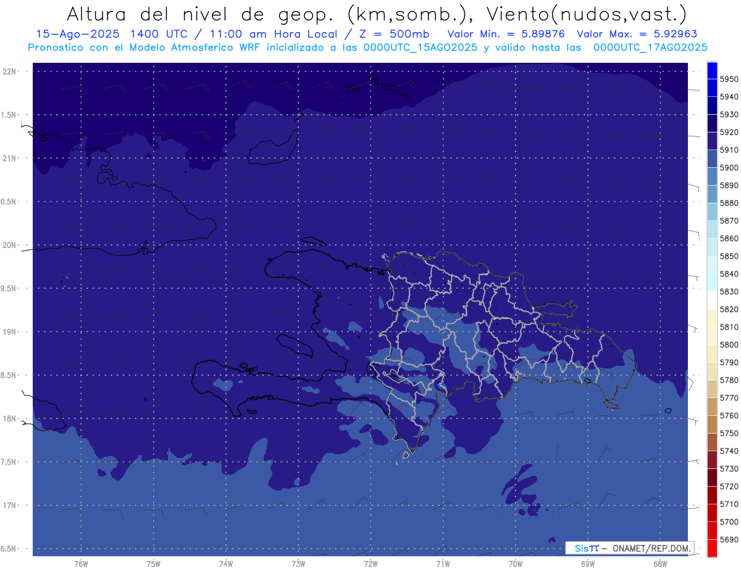Click the 73W longitude axis label

(298, 564)
